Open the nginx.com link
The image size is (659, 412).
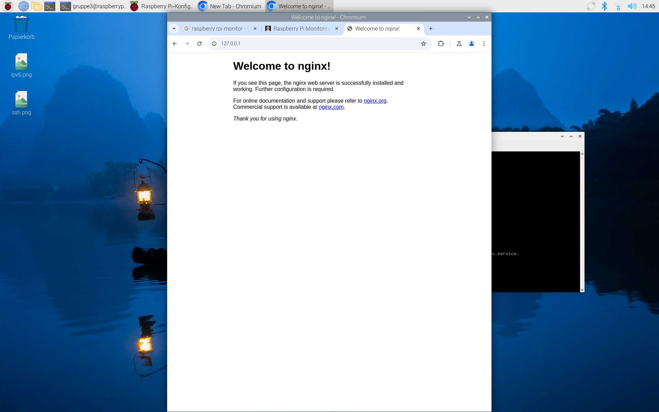(331, 107)
